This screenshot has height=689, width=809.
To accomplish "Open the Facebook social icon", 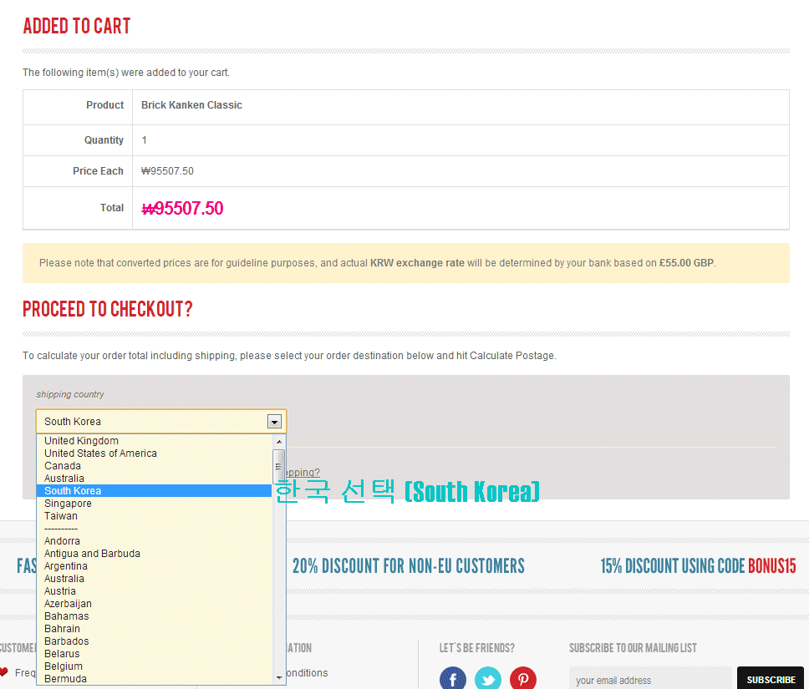I will pyautogui.click(x=453, y=678).
